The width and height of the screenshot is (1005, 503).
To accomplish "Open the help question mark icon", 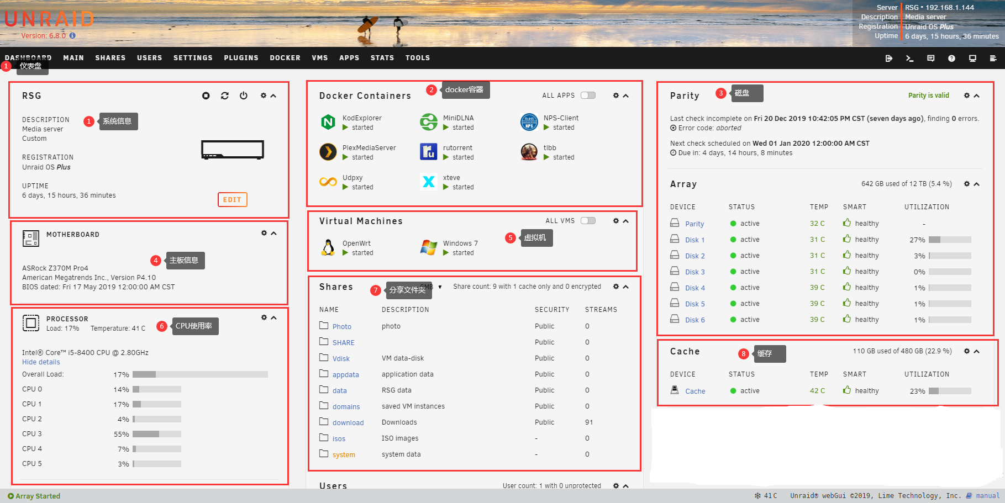I will [951, 58].
